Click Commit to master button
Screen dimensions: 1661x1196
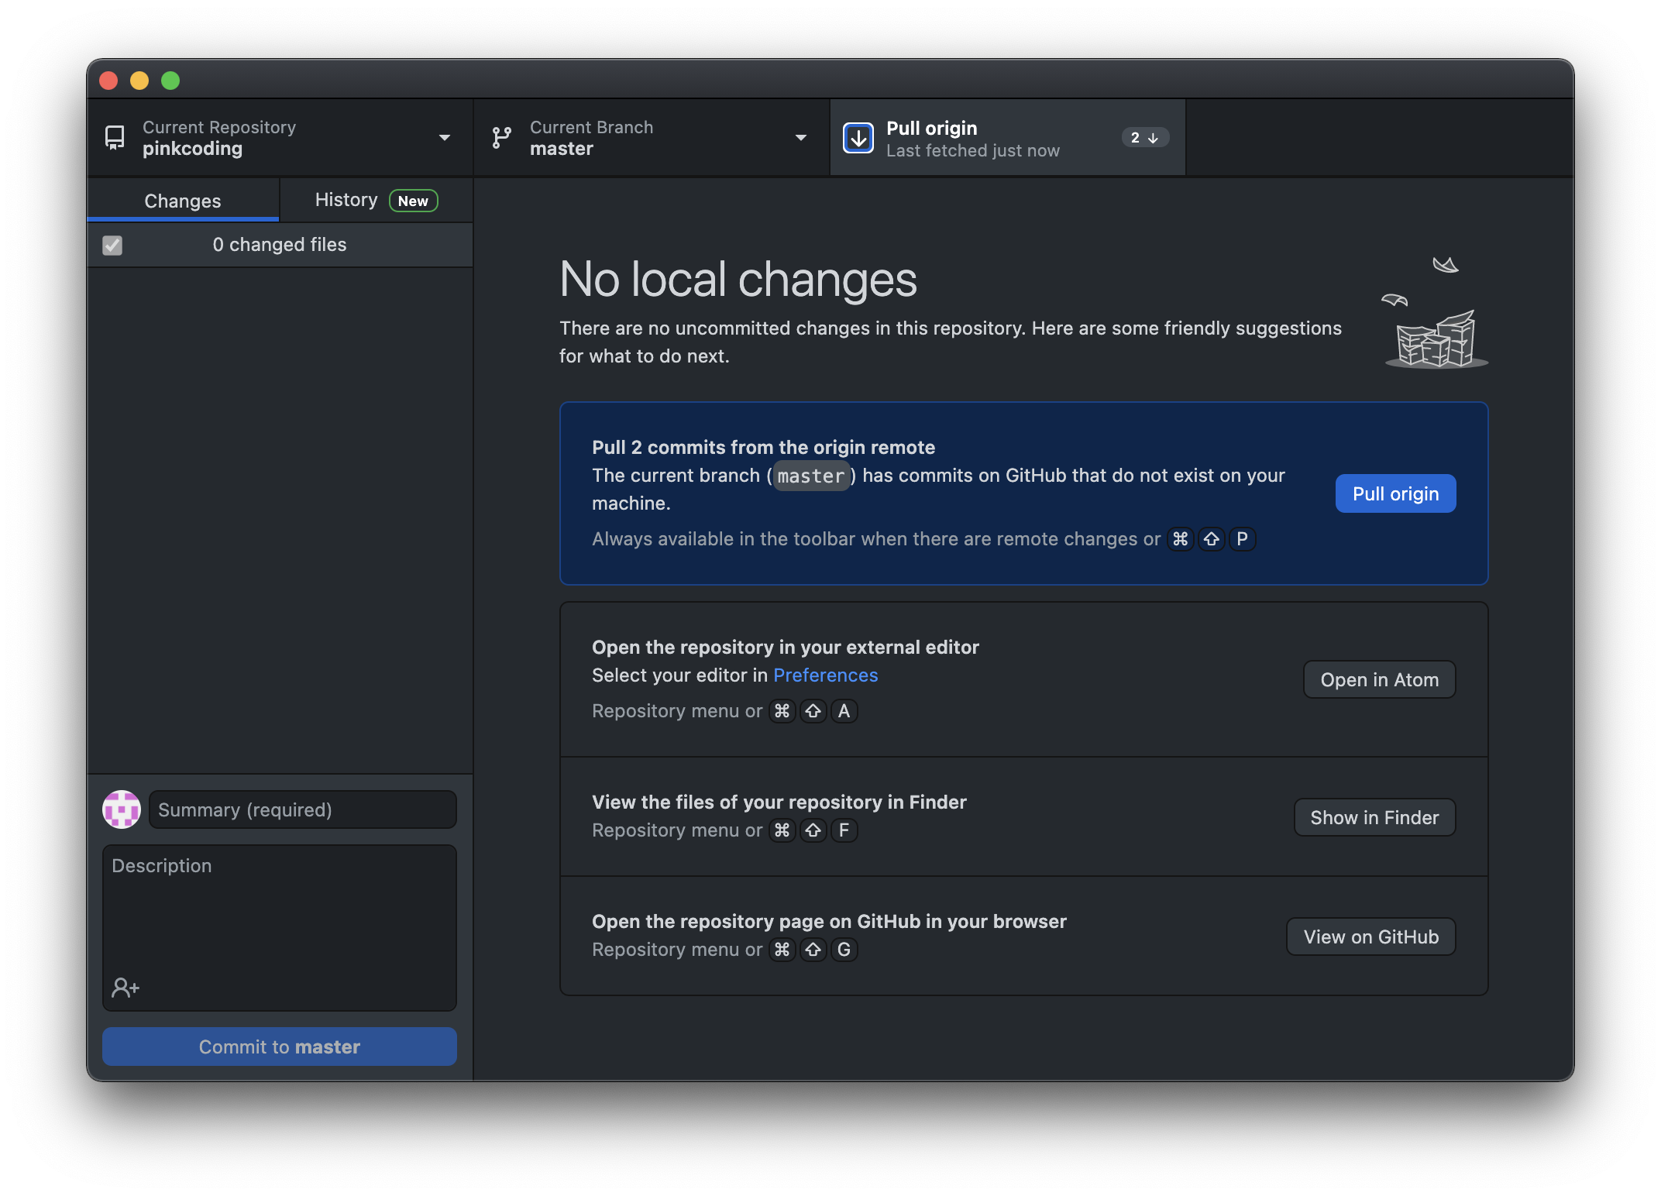(280, 1046)
